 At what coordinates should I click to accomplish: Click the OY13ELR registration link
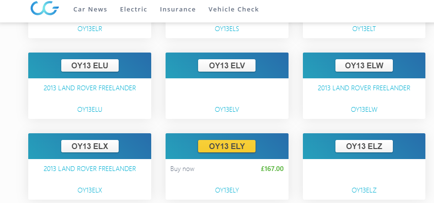89,29
